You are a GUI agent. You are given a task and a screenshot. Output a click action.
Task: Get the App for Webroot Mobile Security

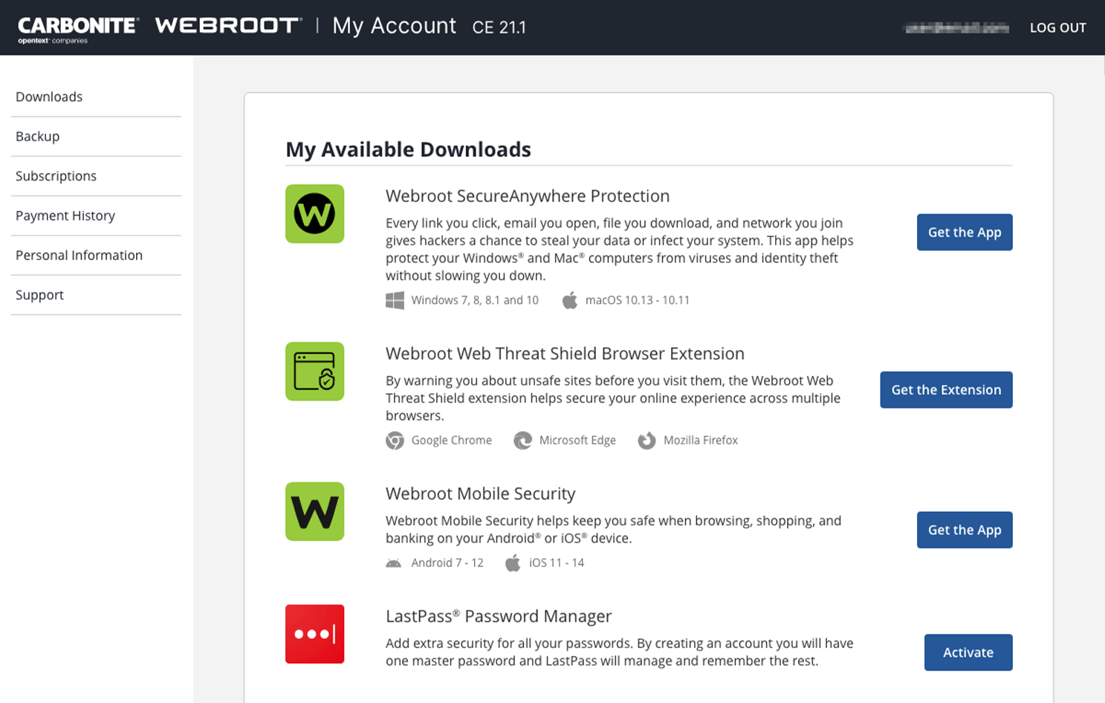[x=965, y=530]
